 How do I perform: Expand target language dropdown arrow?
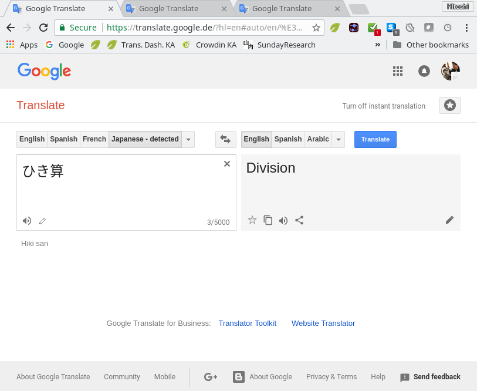(339, 139)
